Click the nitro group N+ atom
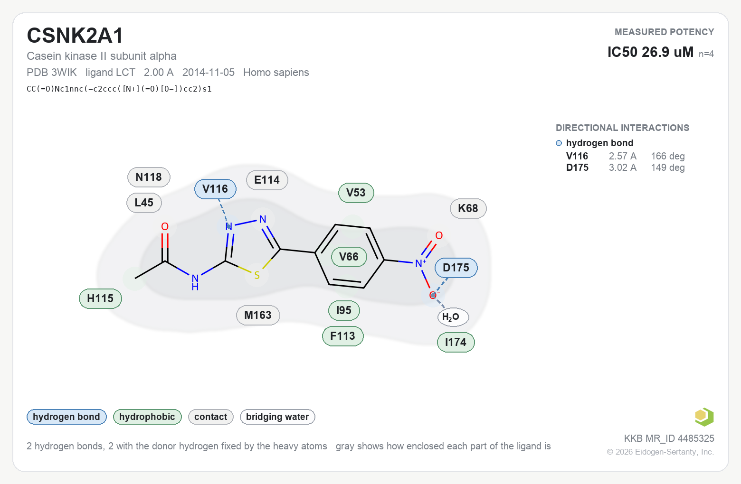 pyautogui.click(x=420, y=263)
